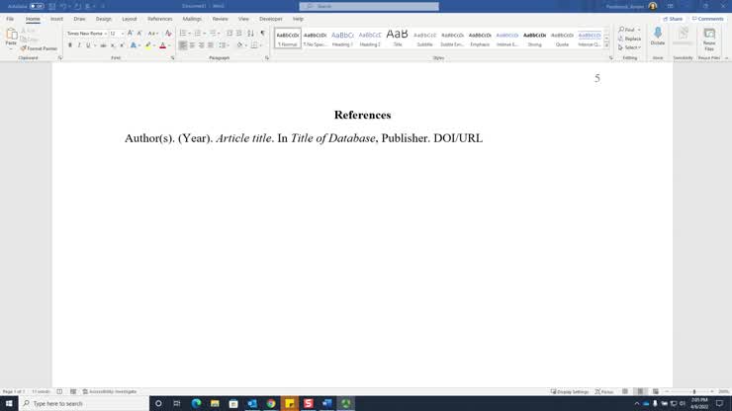Screen dimensions: 732x411
Task: Increase paragraph indent
Action: [239, 34]
